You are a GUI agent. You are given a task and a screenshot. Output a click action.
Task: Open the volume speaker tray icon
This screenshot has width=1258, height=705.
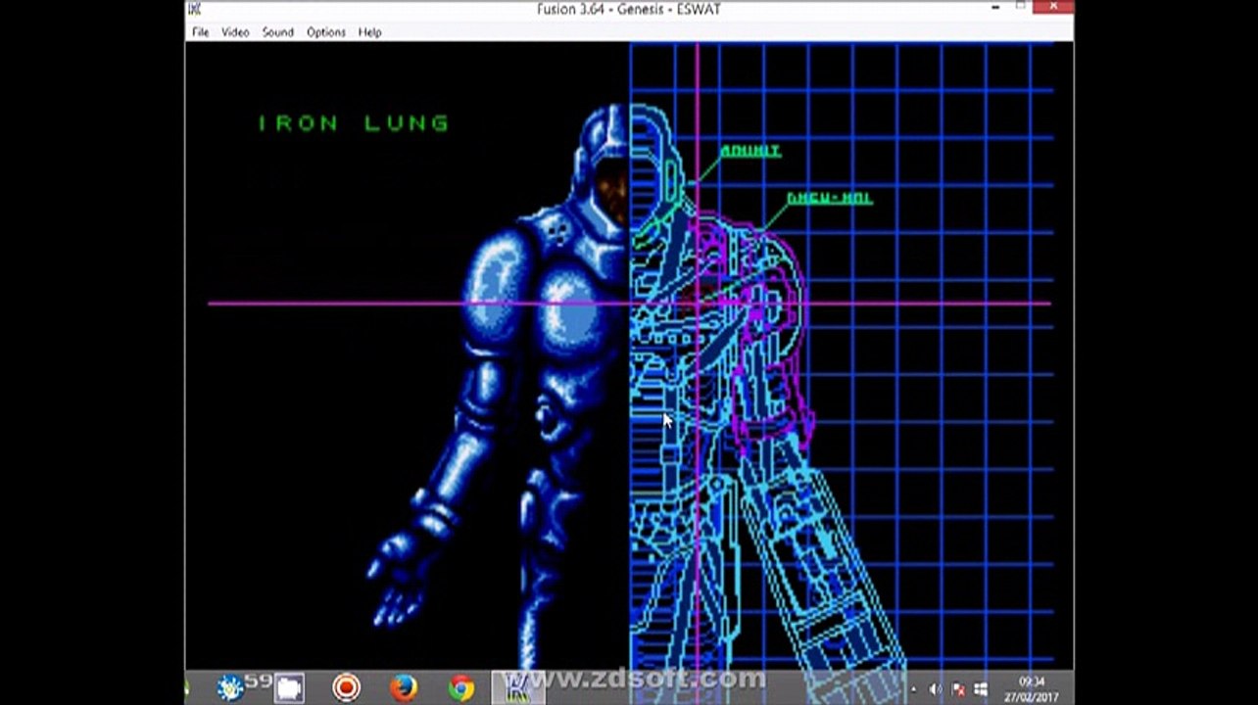click(x=935, y=689)
